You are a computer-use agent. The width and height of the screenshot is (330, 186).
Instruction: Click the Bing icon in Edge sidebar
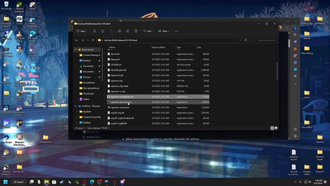point(295,28)
